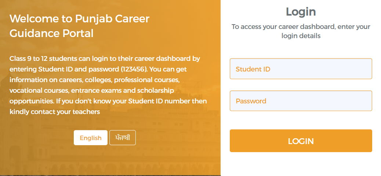Click the "Password" placeholder label
381x176 pixels.
point(251,101)
